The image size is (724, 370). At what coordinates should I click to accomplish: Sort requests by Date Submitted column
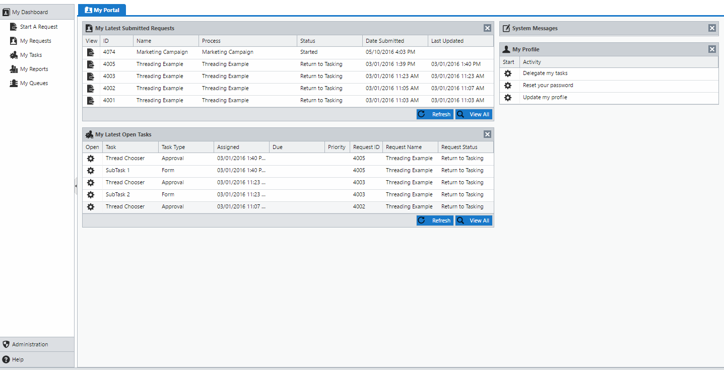click(x=395, y=41)
